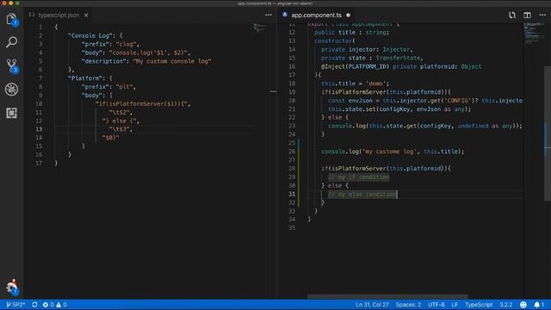Viewport: 551px width, 310px height.
Task: Click the const envJson line
Action: (425, 101)
